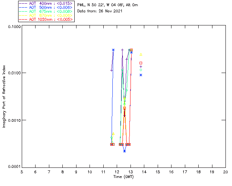This screenshot has height=186, width=232.
Task: Select the isolated purple plus marker near hour 14
Action: [141, 67]
